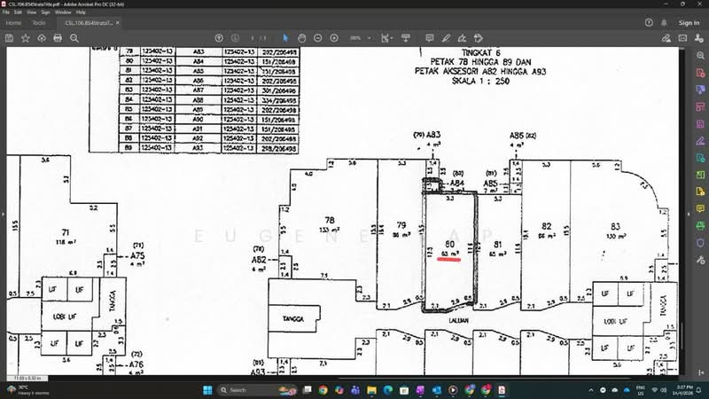Image resolution: width=709 pixels, height=399 pixels.
Task: Open the Organize Pages tool in right pane
Action: tap(700, 106)
